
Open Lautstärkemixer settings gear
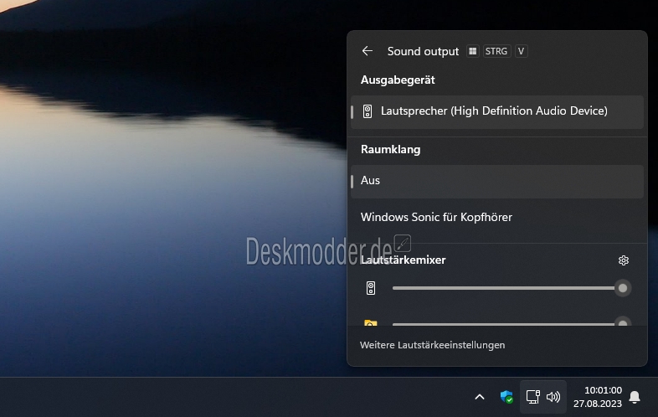pos(624,260)
